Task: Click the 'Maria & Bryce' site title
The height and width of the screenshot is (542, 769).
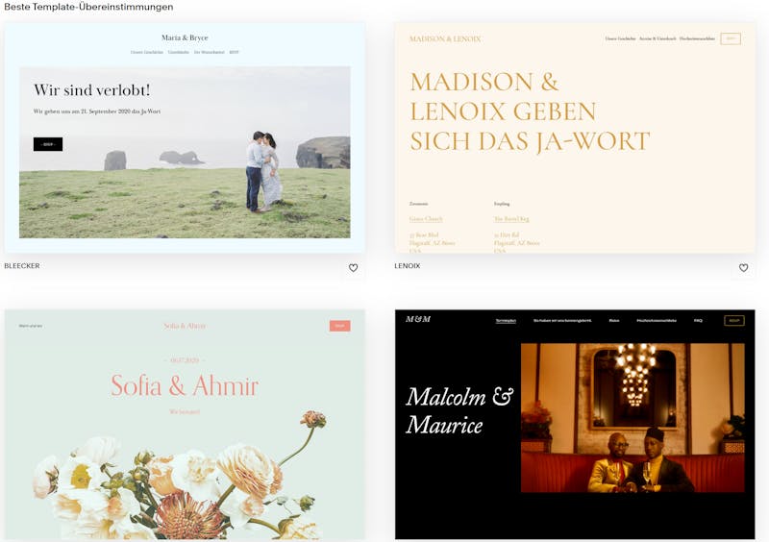Action: point(185,37)
